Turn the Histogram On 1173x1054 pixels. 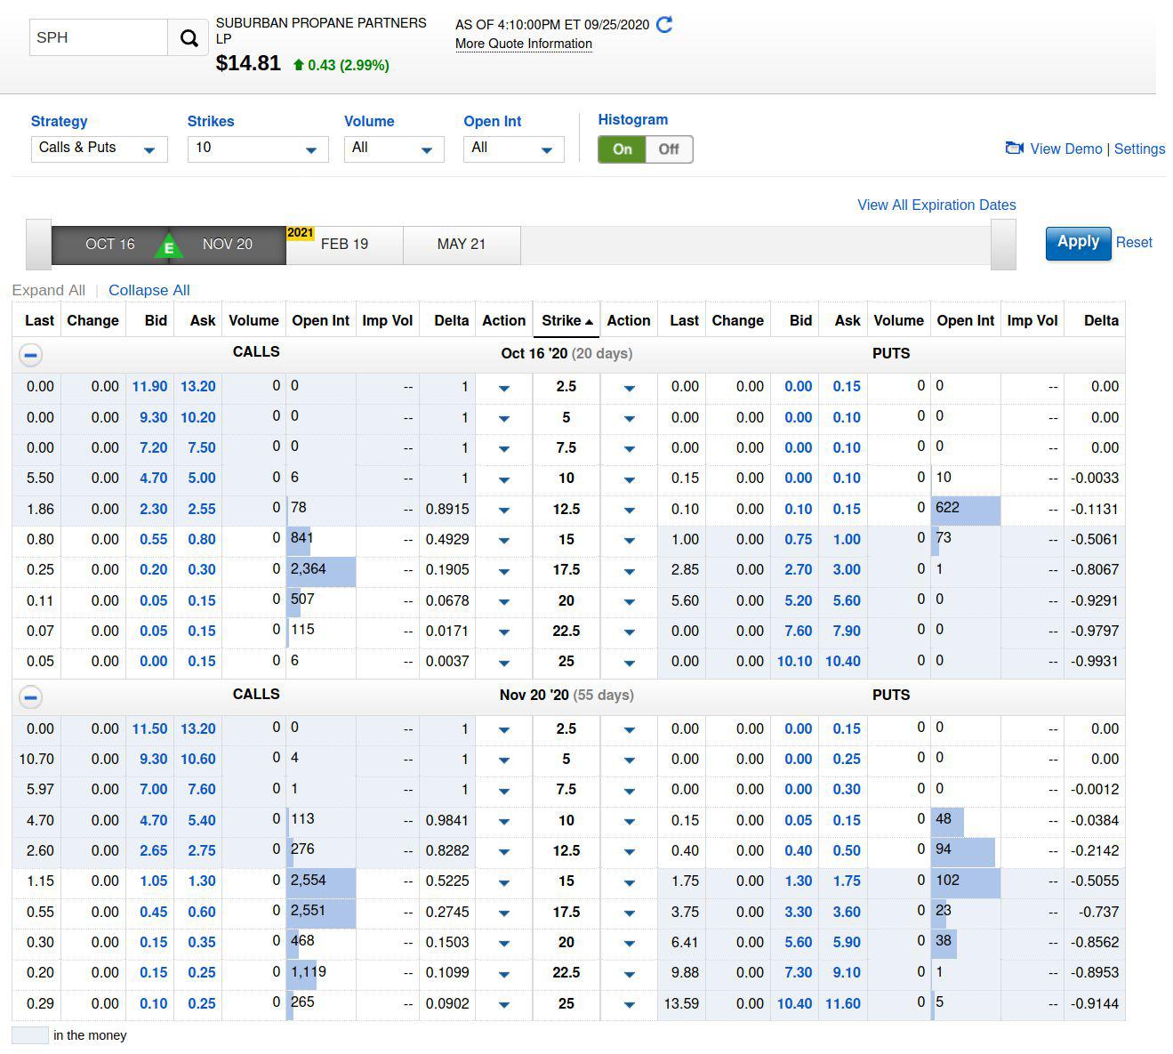point(623,149)
